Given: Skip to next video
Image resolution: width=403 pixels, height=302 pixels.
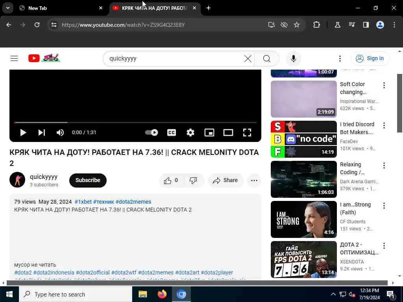Looking at the screenshot, I should tap(42, 133).
